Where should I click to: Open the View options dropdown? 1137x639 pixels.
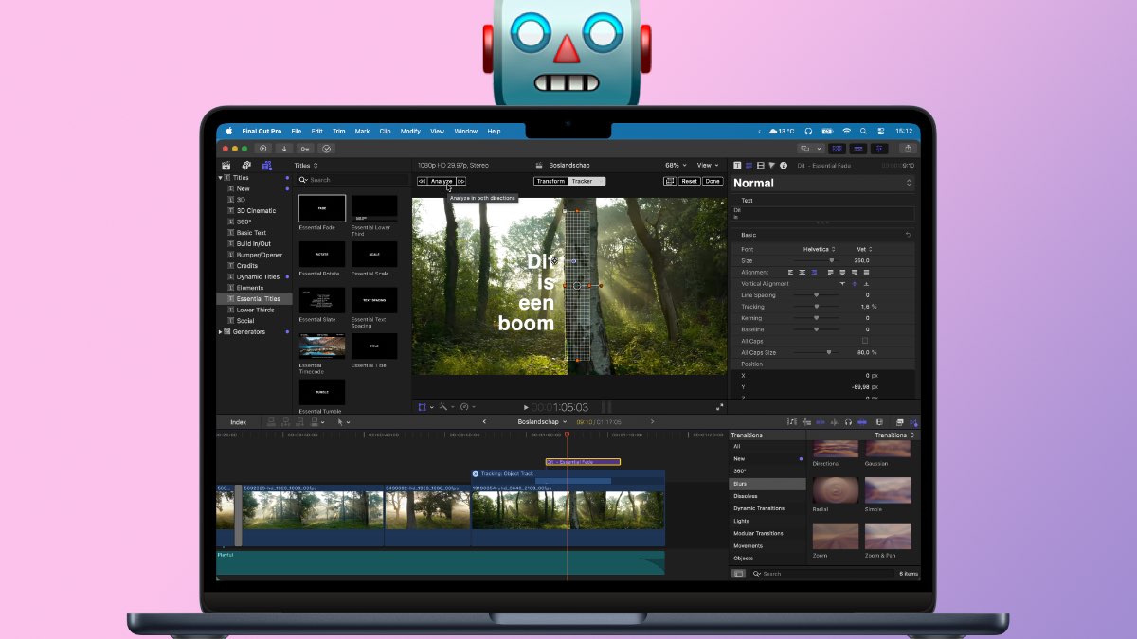(708, 165)
